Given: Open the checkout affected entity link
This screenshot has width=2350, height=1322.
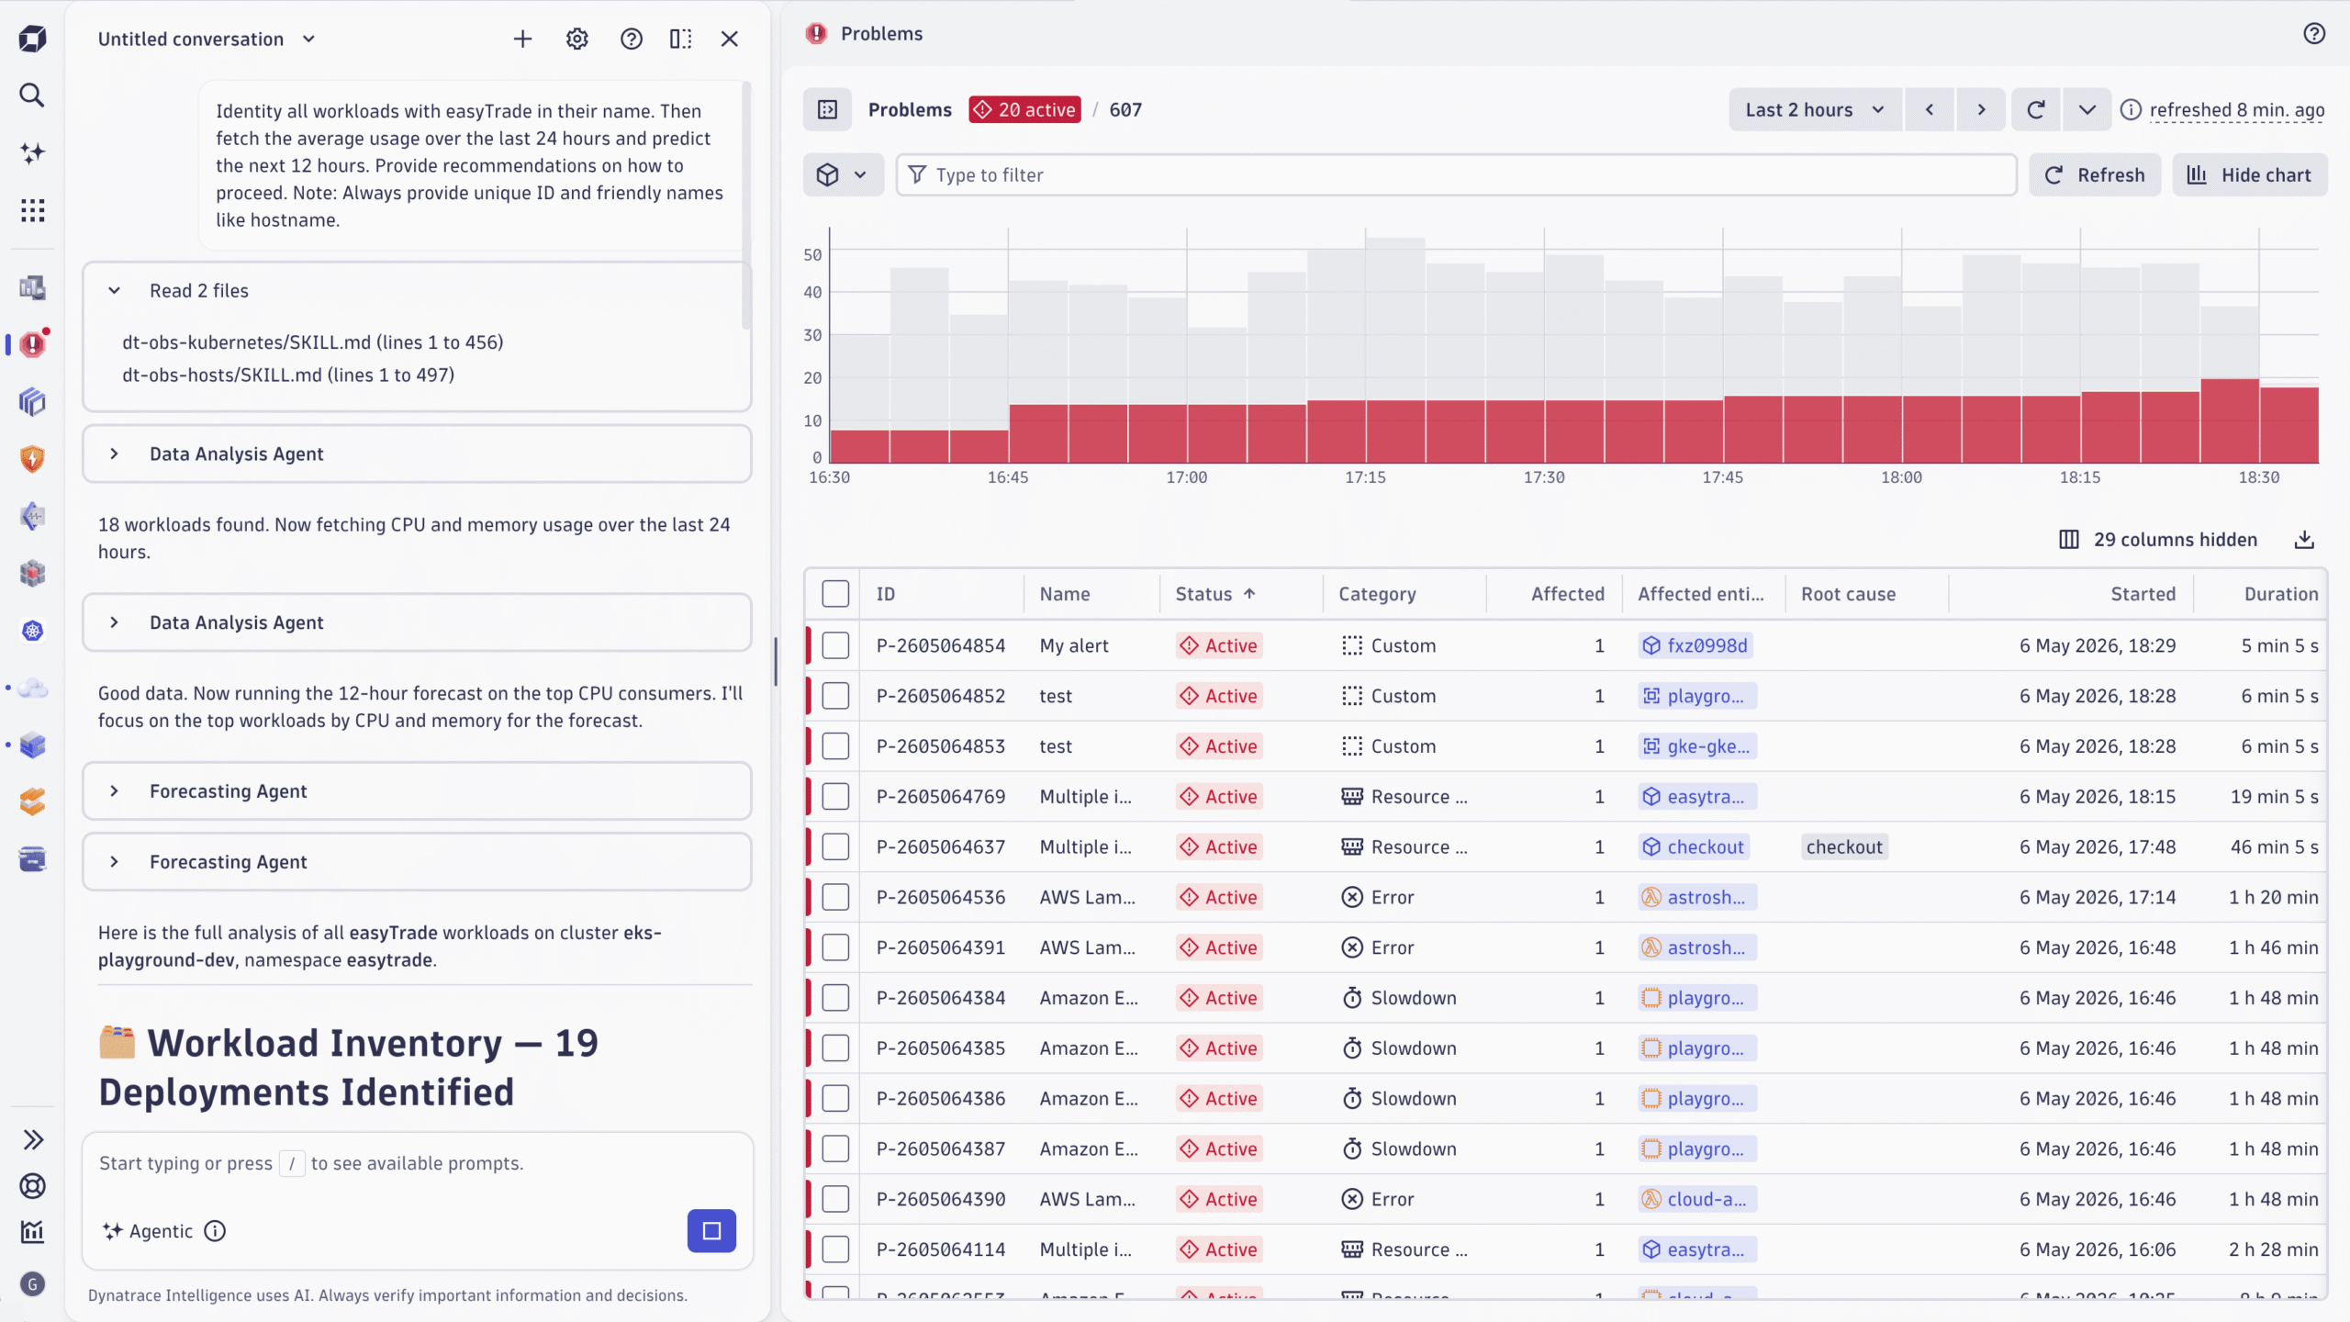Looking at the screenshot, I should (1695, 846).
